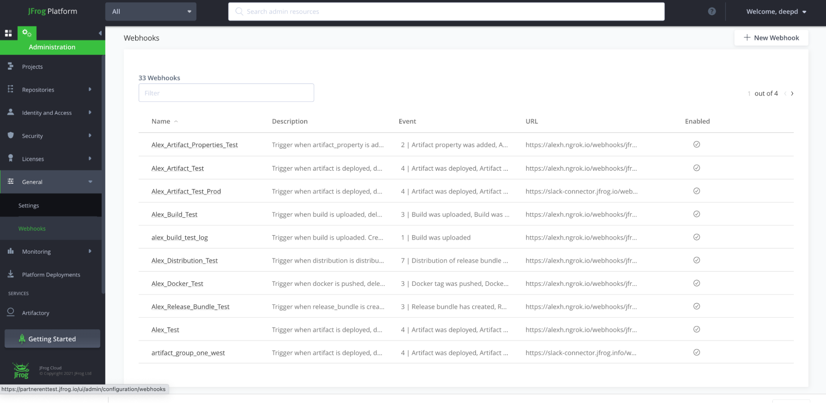Toggle enabled check for Alex_Docker_Test

pyautogui.click(x=696, y=283)
